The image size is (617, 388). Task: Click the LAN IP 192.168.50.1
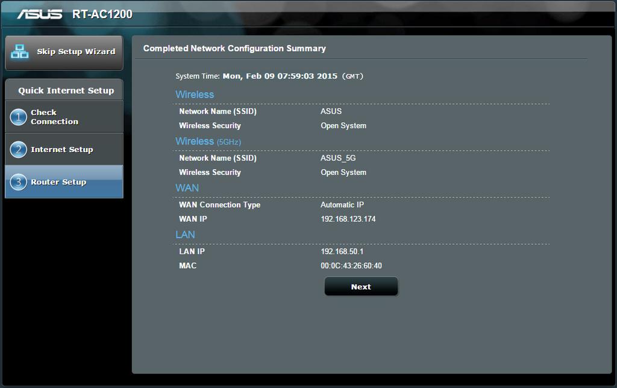342,251
